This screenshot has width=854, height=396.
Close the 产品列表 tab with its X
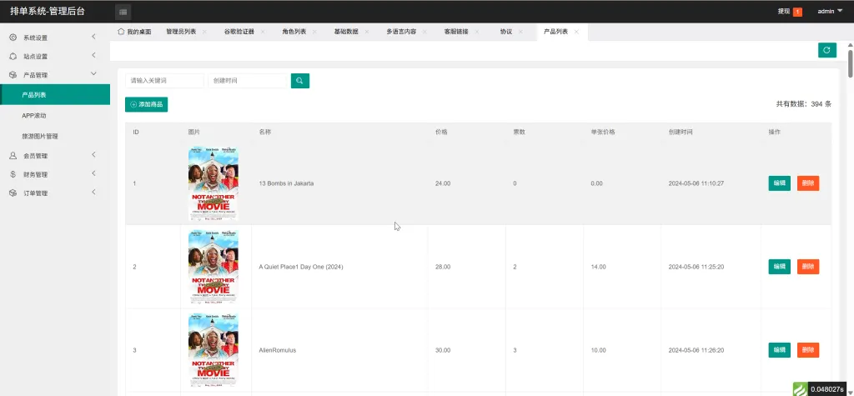pos(576,33)
